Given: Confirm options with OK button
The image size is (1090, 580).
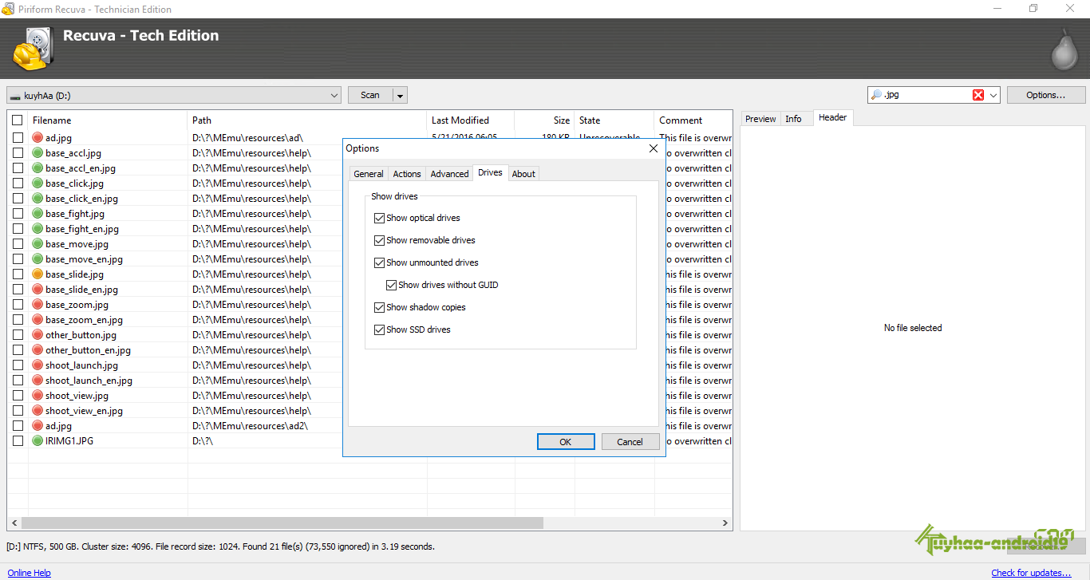Looking at the screenshot, I should click(566, 442).
